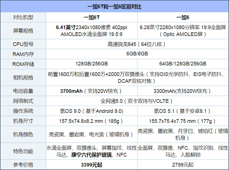Select the '特色功能' row label

pyautogui.click(x=23, y=151)
